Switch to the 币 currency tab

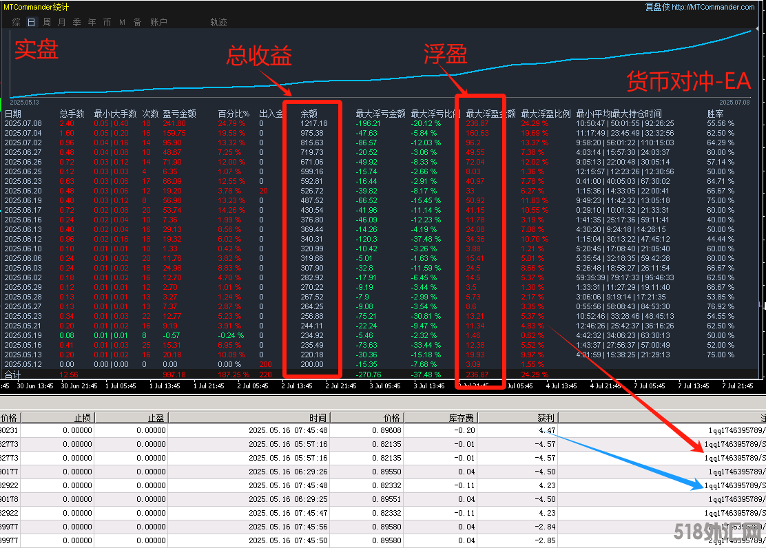[107, 22]
